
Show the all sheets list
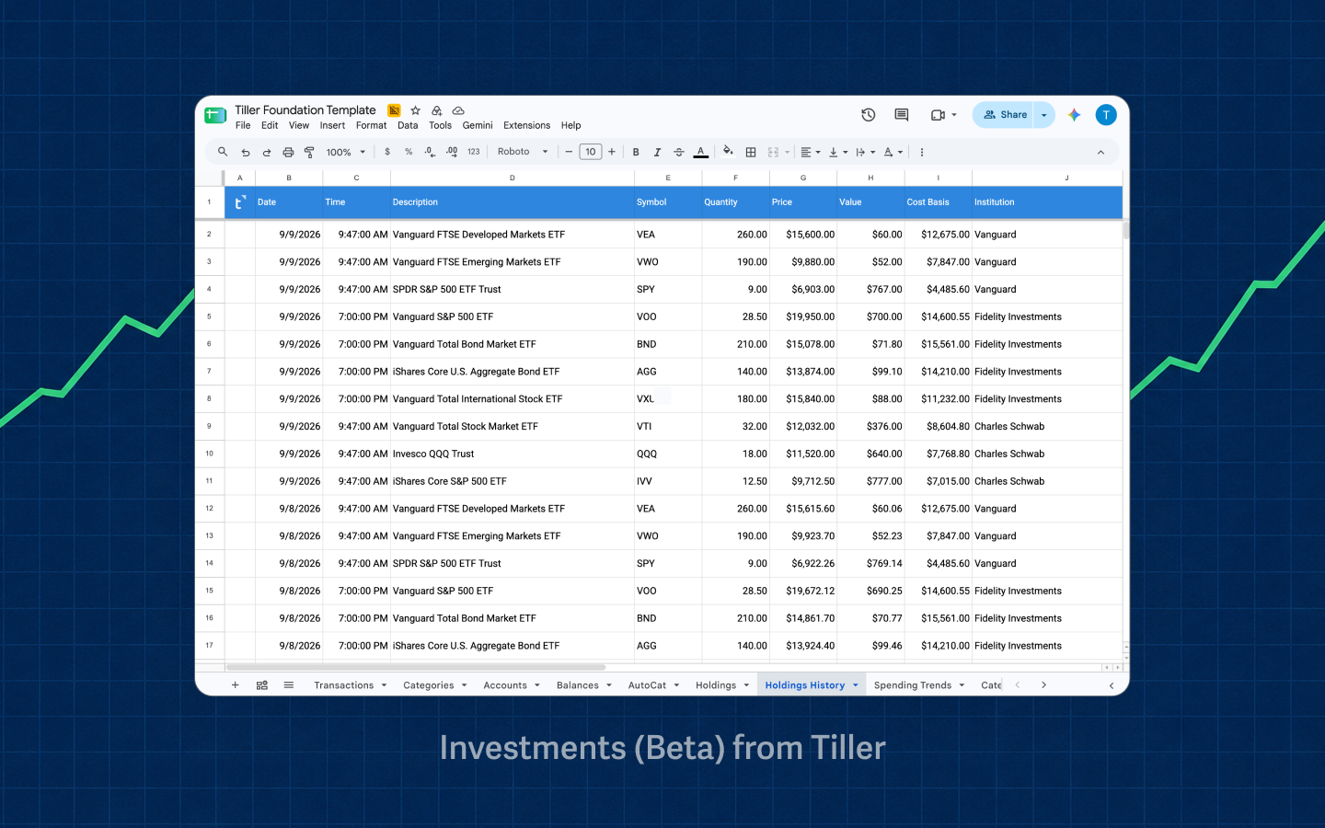289,684
